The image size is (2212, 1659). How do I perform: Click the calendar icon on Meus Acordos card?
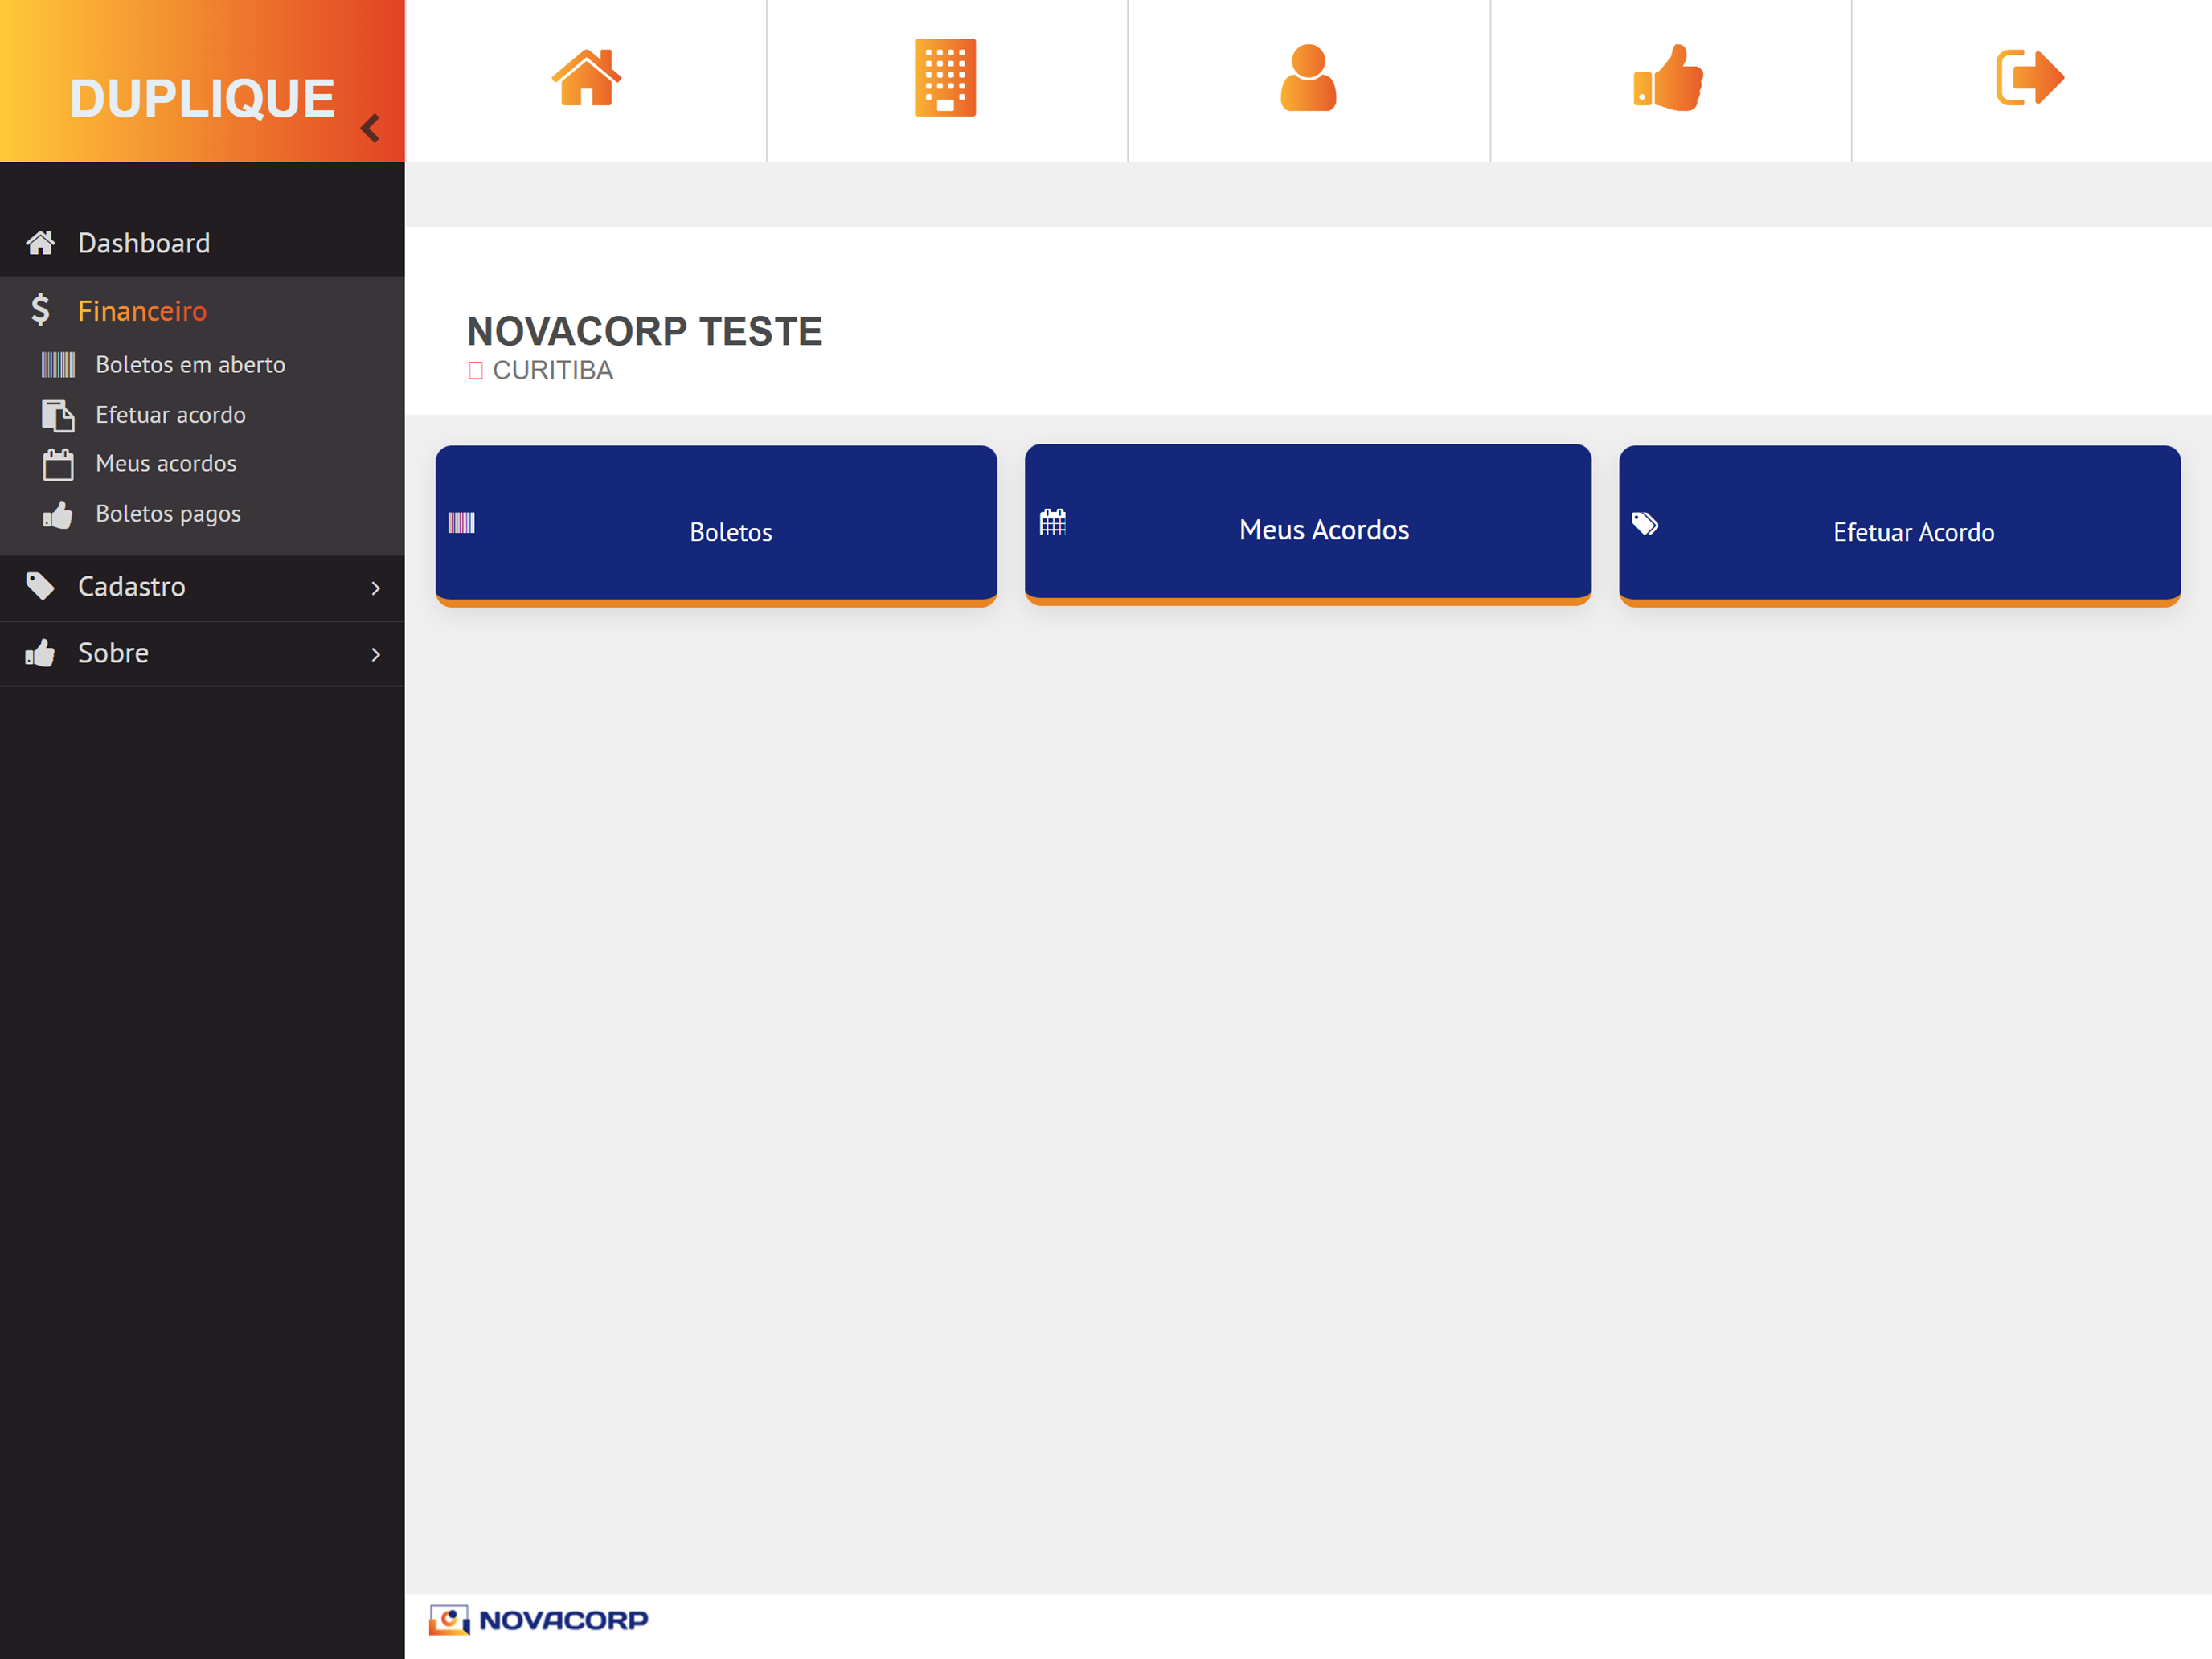(x=1053, y=522)
